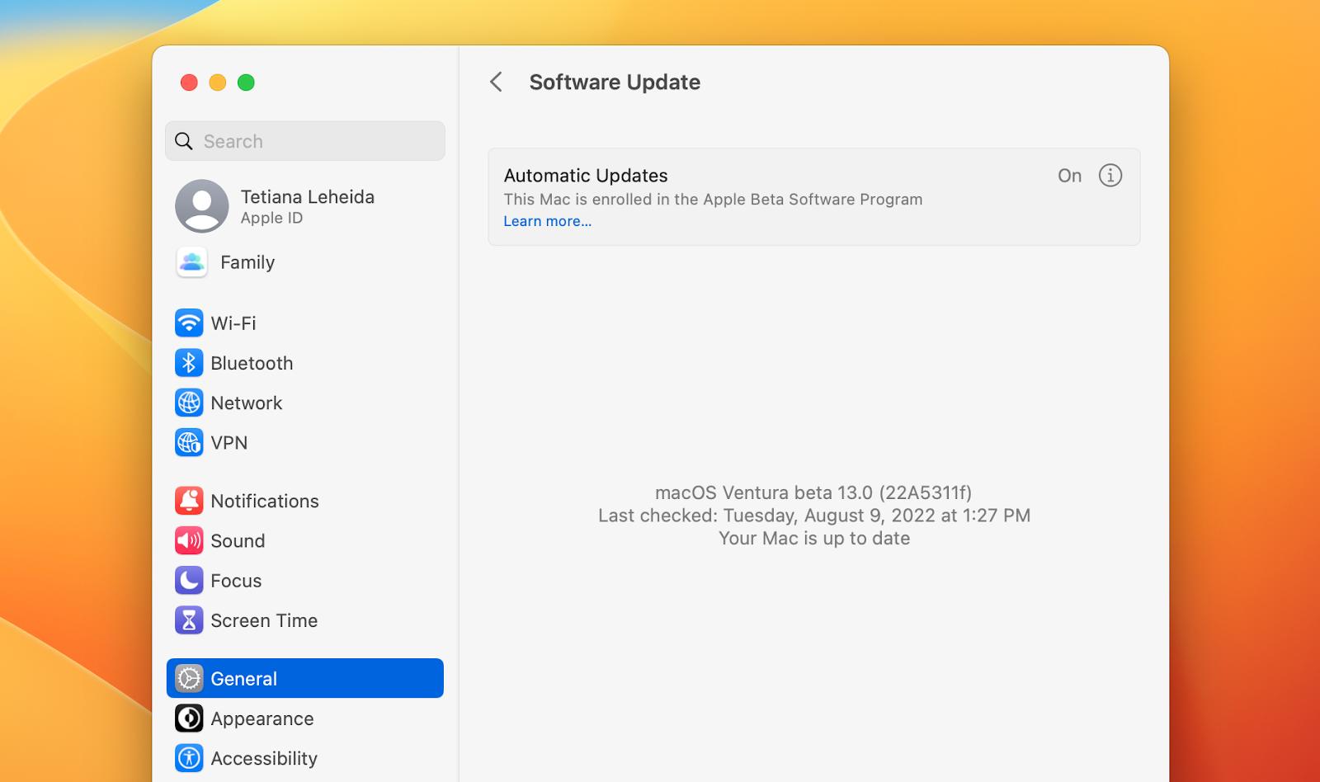Open the Learn more… link
1320x782 pixels.
pyautogui.click(x=548, y=221)
